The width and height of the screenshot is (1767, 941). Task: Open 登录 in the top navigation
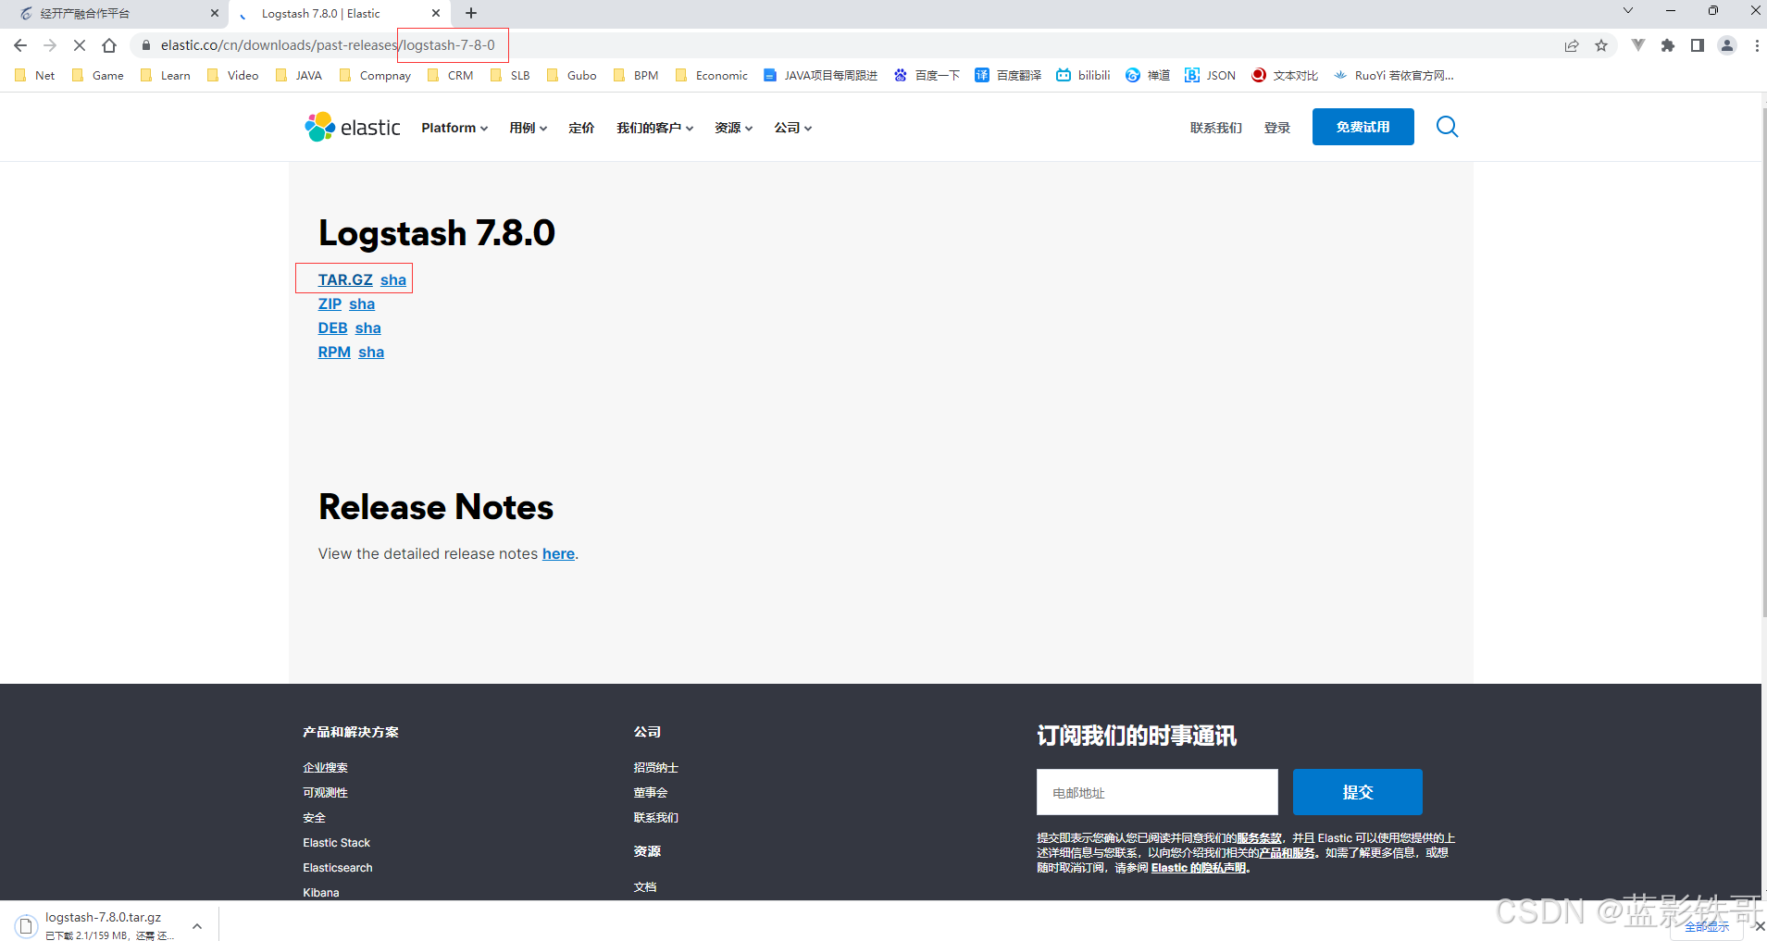pos(1277,128)
